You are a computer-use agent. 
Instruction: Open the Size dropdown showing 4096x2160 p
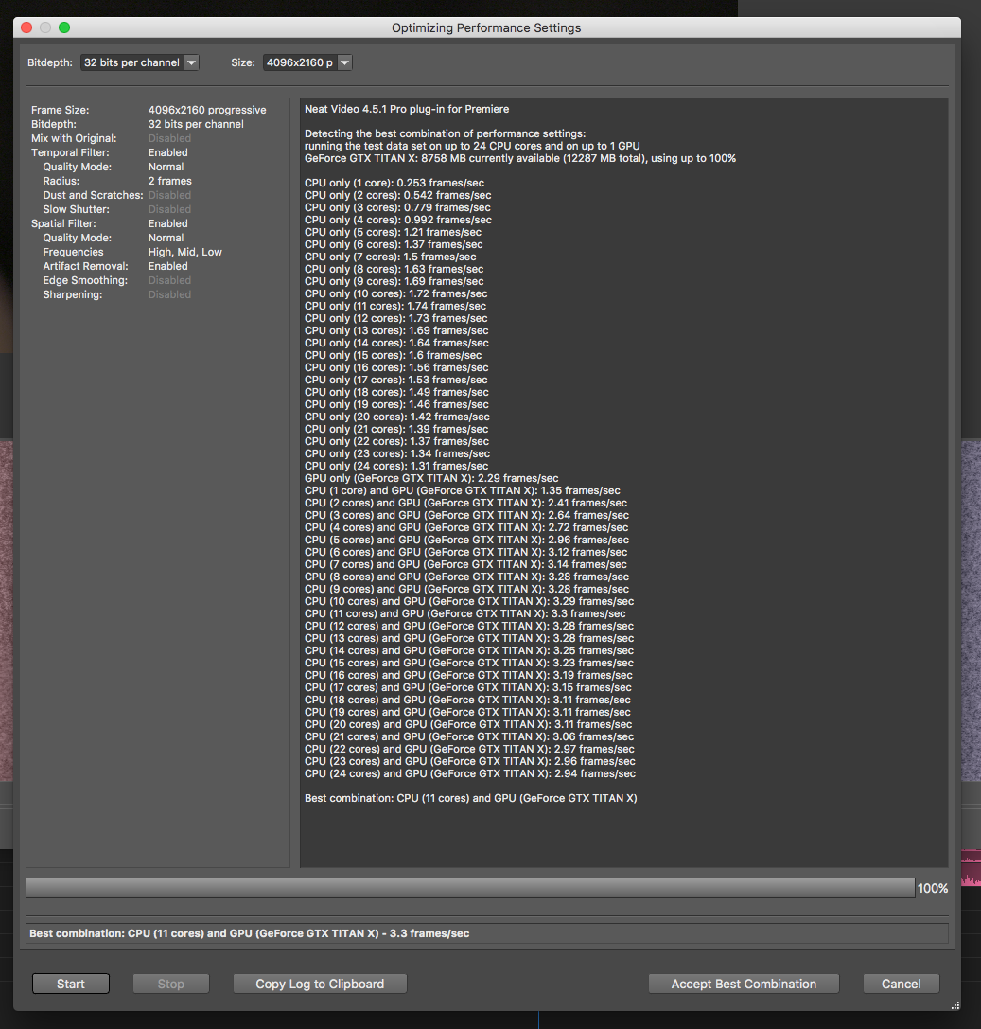click(307, 62)
